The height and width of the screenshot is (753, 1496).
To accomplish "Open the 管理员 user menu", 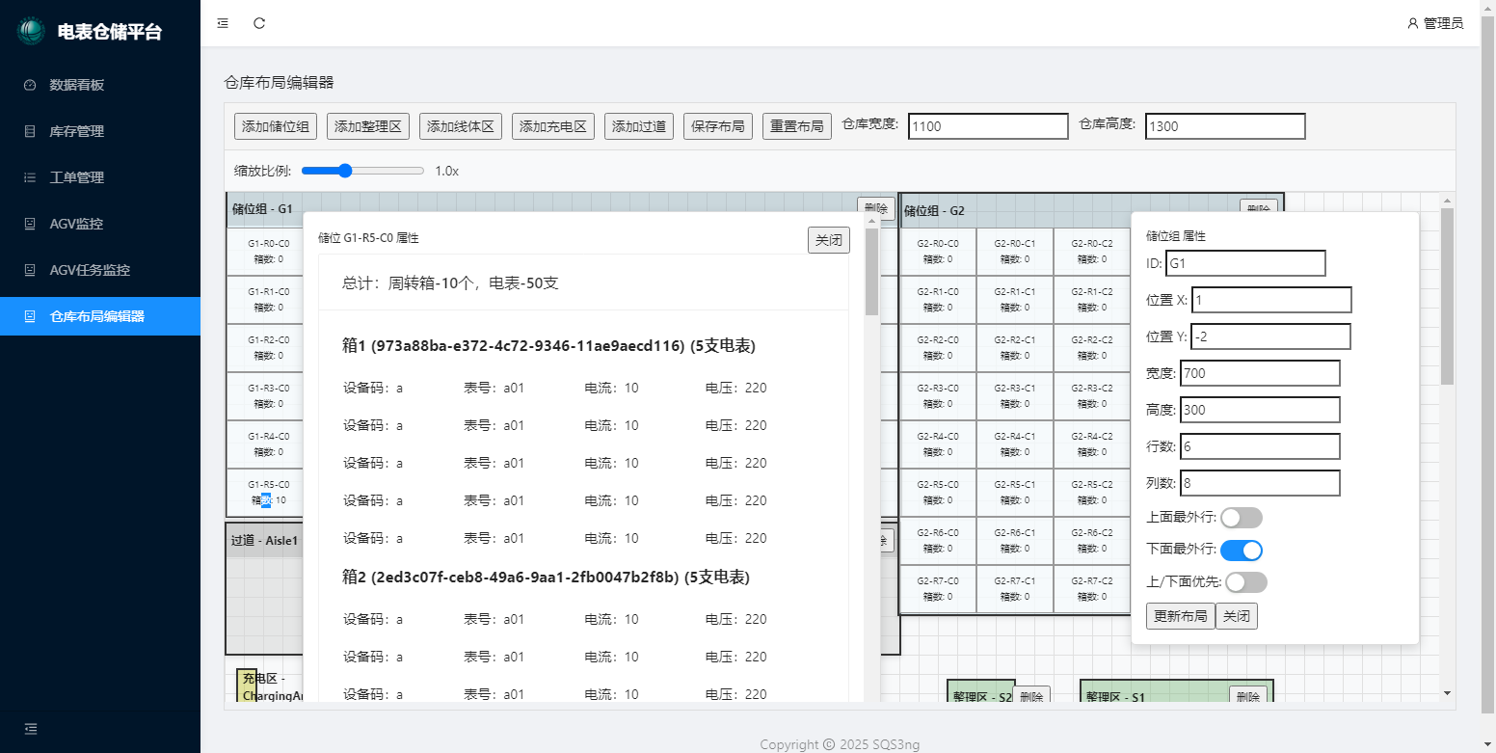I will 1434,23.
